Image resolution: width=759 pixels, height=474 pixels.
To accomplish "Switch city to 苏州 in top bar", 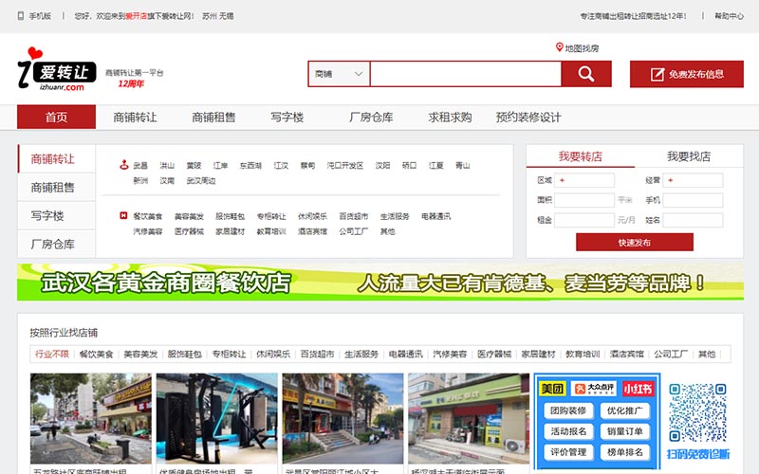I will pyautogui.click(x=209, y=16).
